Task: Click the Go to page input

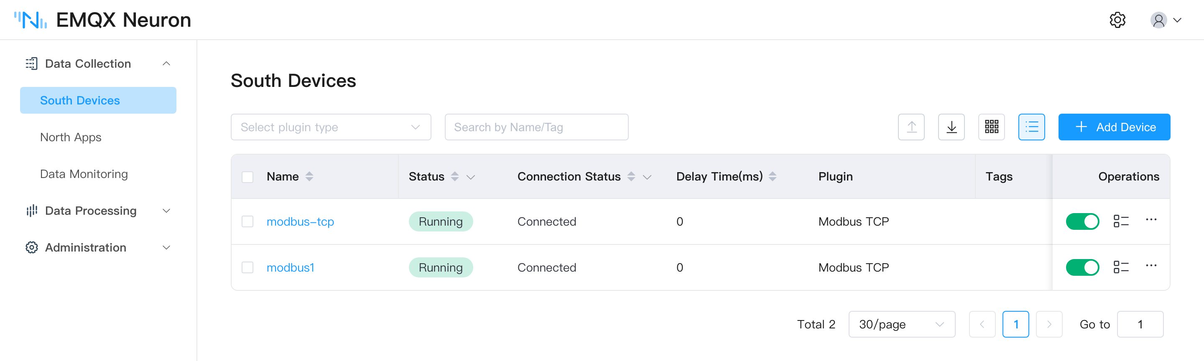Action: click(x=1140, y=324)
